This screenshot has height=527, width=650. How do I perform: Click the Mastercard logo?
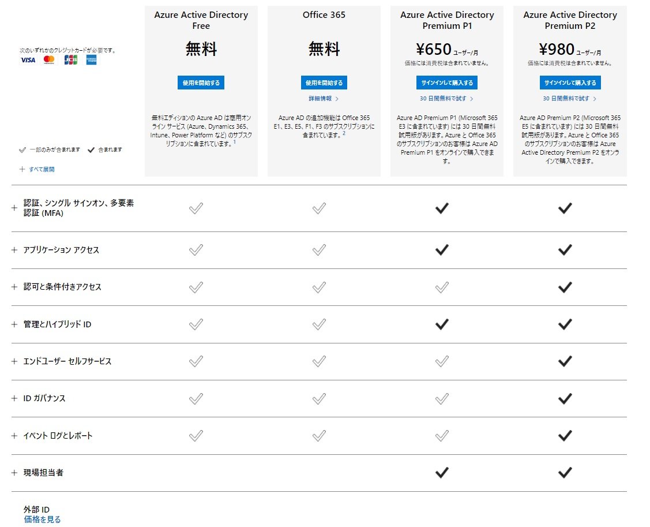49,60
